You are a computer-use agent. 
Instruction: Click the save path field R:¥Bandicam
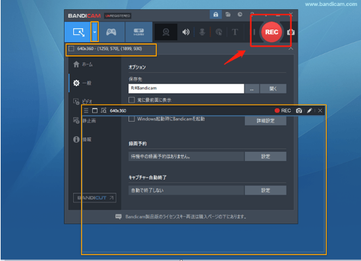186,89
